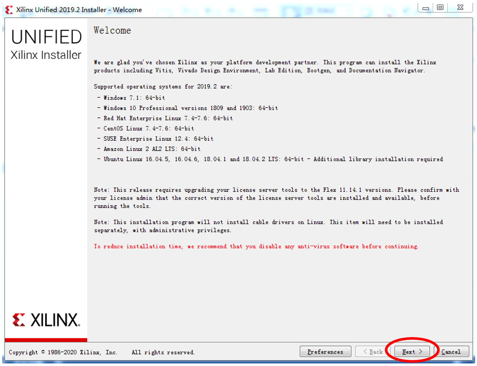Click the UNIFIED Xilinx Installer heading
This screenshot has height=366, width=477.
[x=46, y=45]
